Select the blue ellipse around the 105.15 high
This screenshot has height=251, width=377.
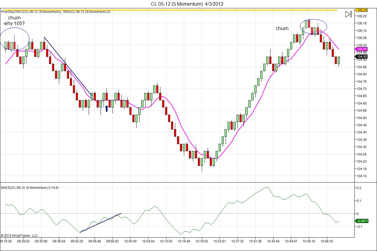click(313, 26)
